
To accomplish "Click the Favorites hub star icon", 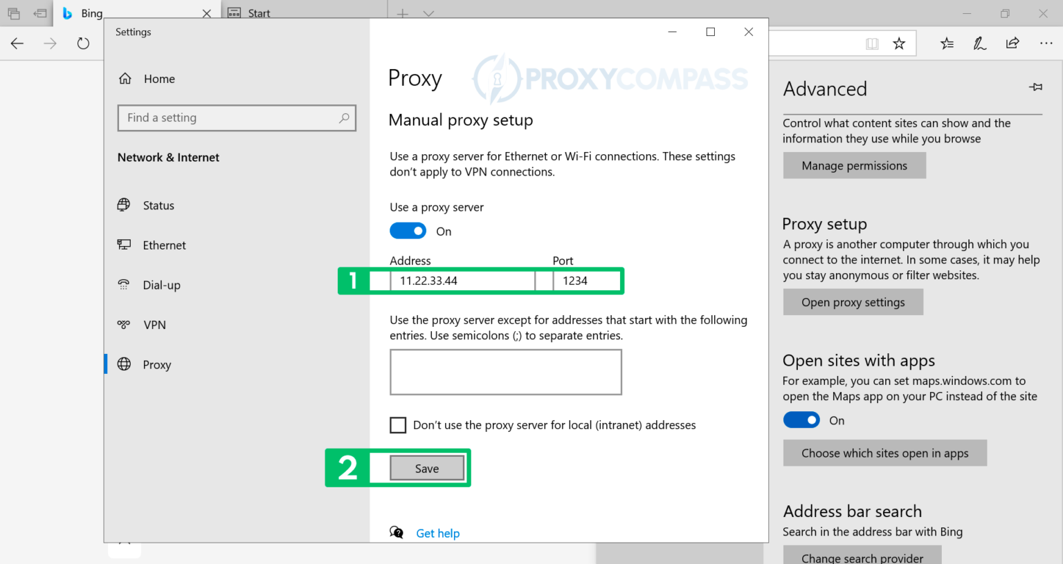I will [946, 43].
